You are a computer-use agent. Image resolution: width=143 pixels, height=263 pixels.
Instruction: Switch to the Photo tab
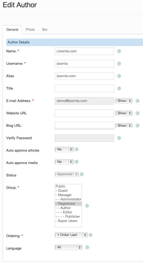tap(30, 29)
